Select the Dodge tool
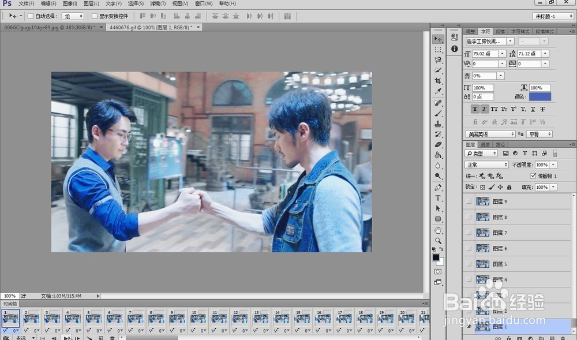This screenshot has width=577, height=340. (437, 176)
